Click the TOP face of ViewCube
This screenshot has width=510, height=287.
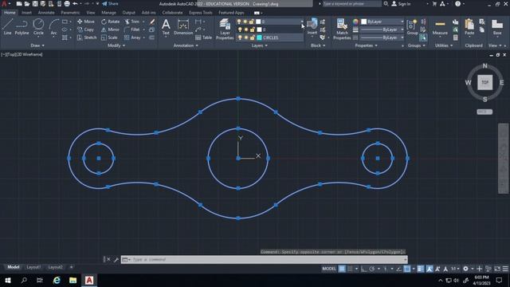(485, 82)
